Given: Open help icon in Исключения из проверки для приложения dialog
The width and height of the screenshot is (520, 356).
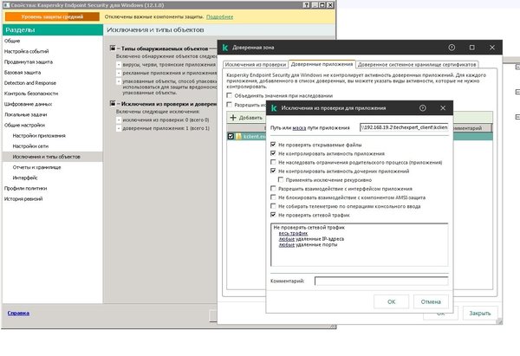Looking at the screenshot, I should point(423,108).
